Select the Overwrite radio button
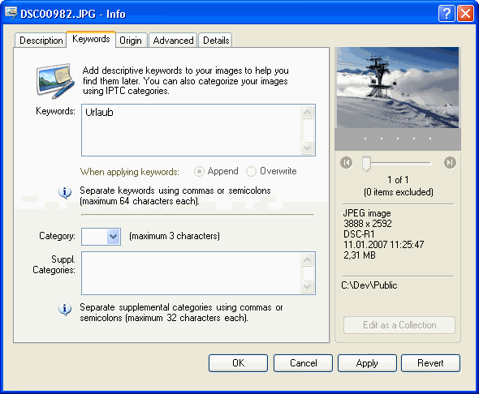Viewport: 479px width, 394px height. [251, 172]
